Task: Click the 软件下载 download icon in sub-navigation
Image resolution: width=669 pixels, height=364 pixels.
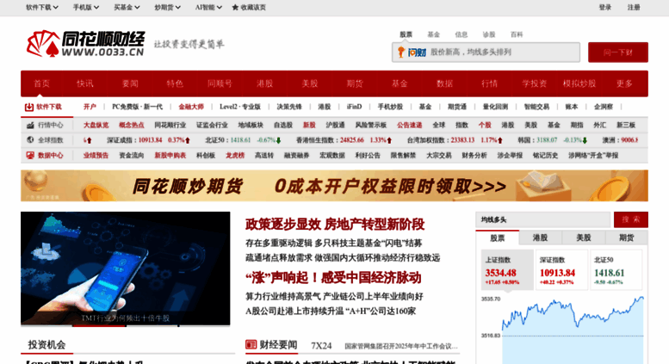Action: [29, 107]
